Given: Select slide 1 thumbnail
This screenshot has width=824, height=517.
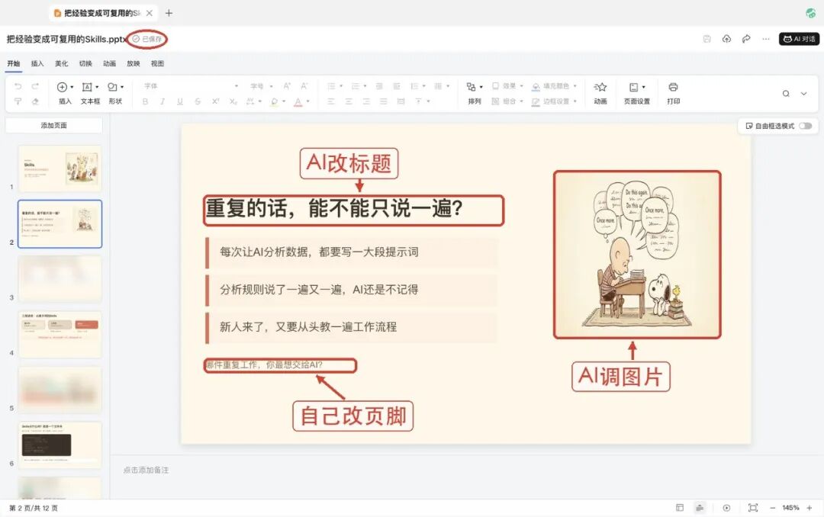Looking at the screenshot, I should pos(60,169).
